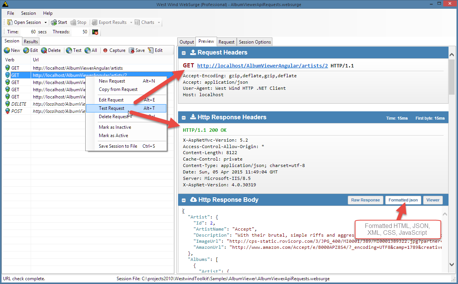This screenshot has width=458, height=284.
Task: Click the Url column header
Action: pos(102,60)
